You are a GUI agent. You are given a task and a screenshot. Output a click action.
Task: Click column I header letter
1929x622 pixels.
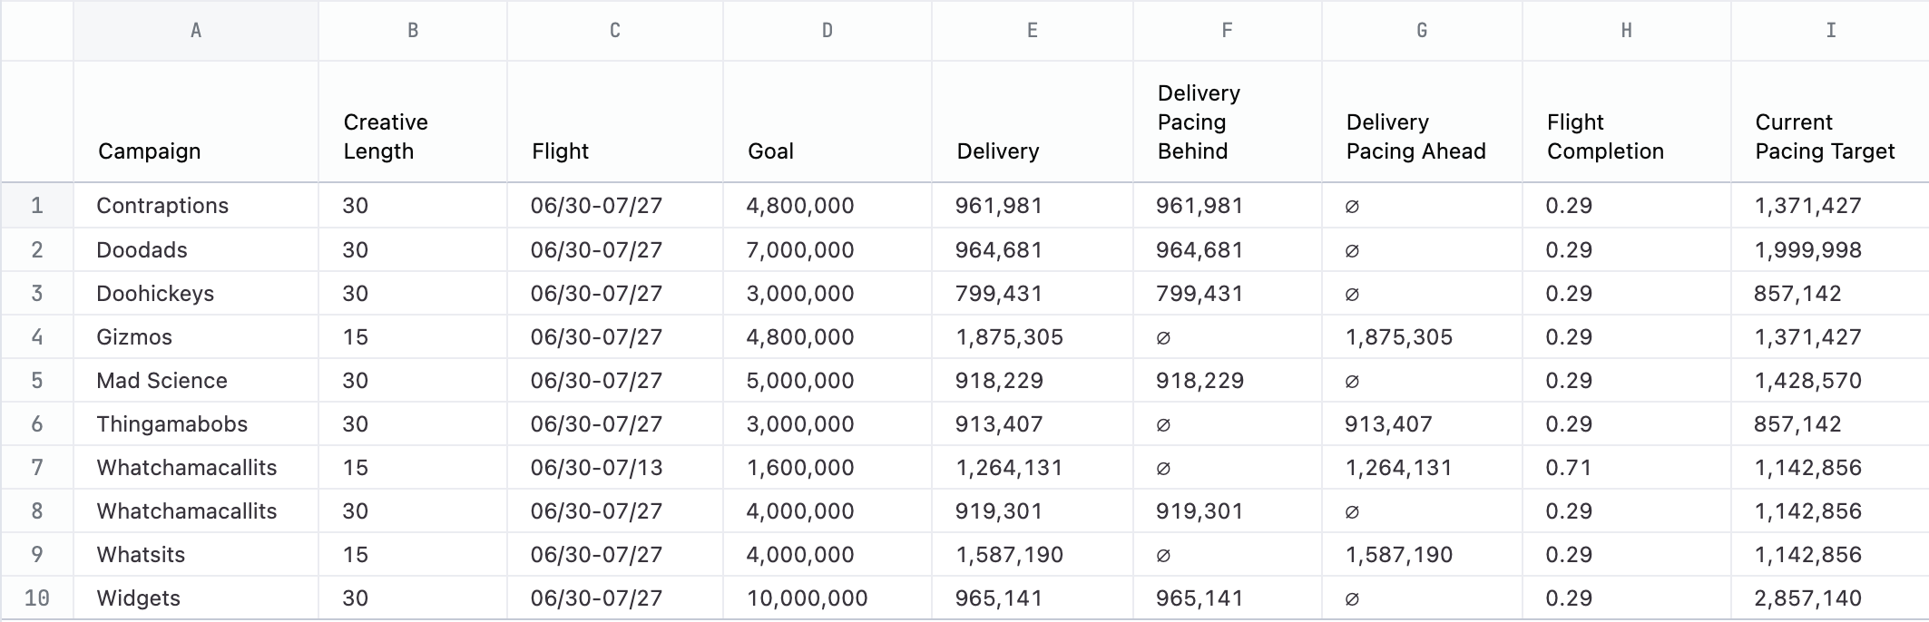click(1830, 31)
